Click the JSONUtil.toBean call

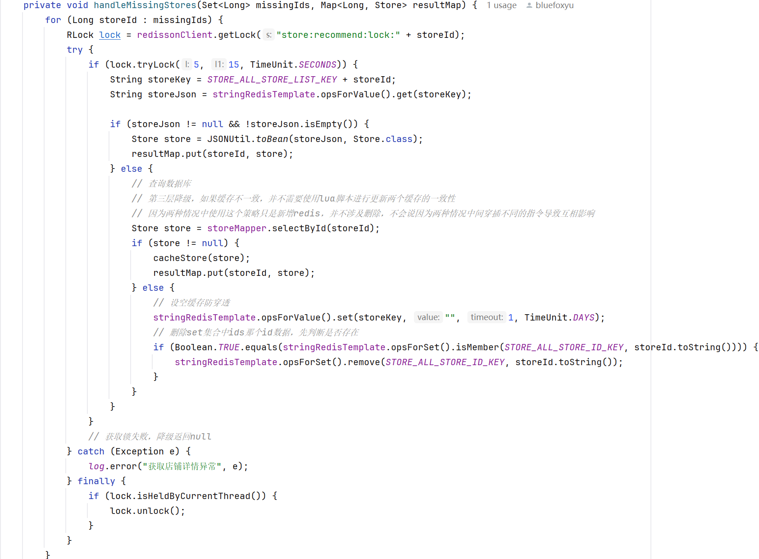tap(248, 139)
